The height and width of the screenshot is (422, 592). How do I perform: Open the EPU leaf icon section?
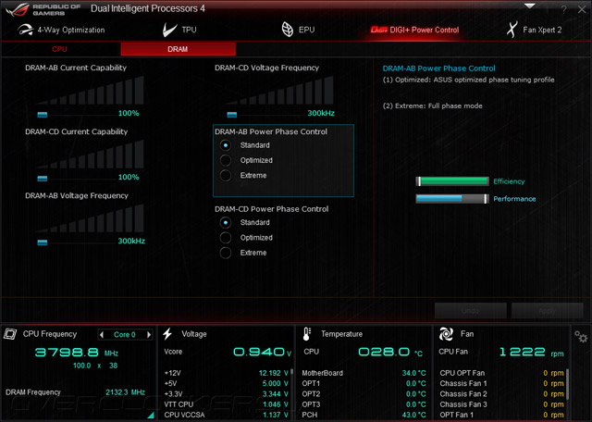coord(288,30)
